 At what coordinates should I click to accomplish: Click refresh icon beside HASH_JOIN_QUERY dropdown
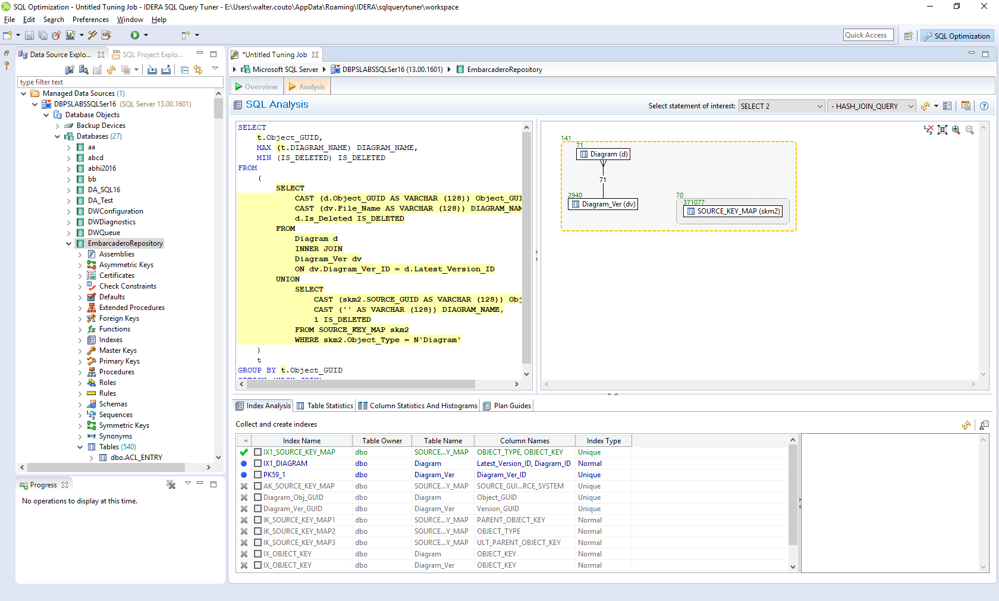pyautogui.click(x=925, y=106)
